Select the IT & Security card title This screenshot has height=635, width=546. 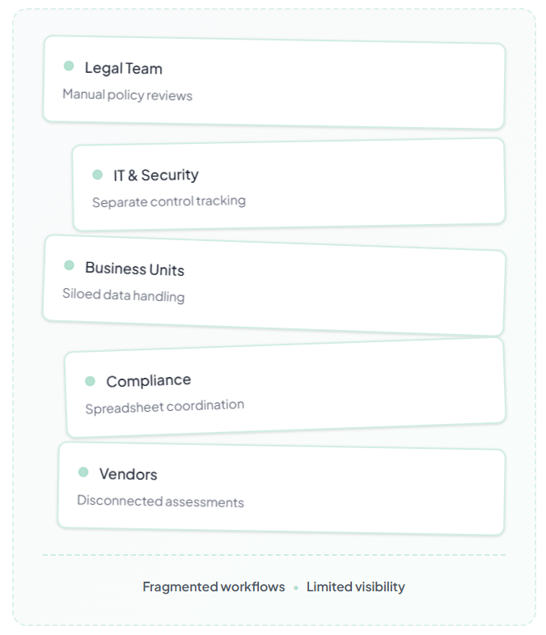point(155,175)
